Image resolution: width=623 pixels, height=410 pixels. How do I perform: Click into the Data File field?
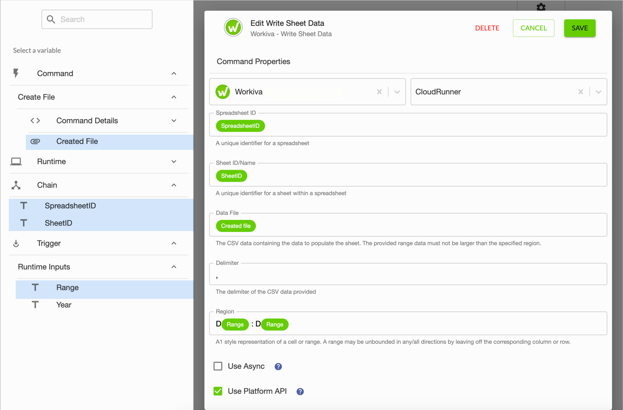tap(408, 225)
